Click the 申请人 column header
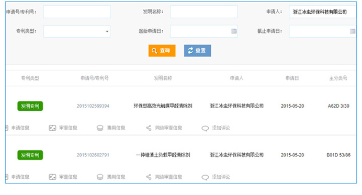362x195 pixels. pyautogui.click(x=236, y=78)
